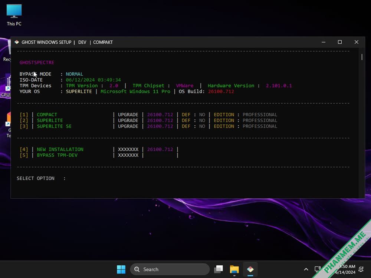Click the [2] option number
The image size is (371, 278).
[24, 120]
